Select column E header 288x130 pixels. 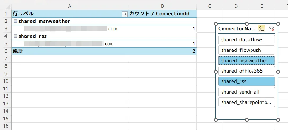pos(262,6)
